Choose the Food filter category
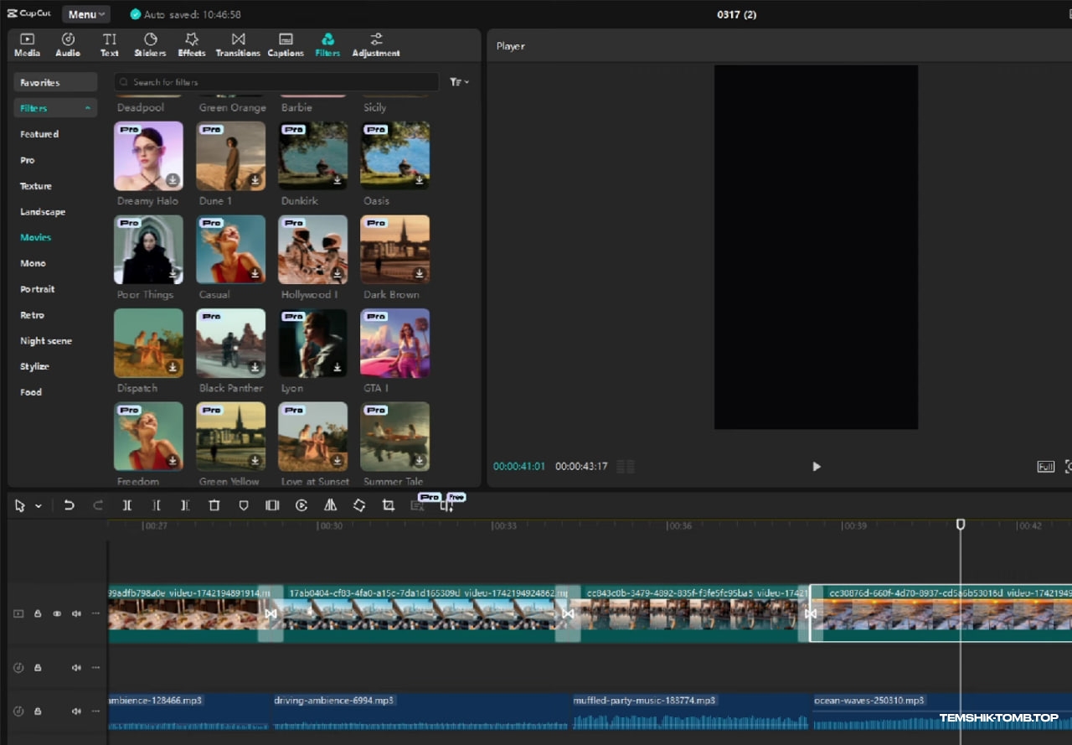 31,392
